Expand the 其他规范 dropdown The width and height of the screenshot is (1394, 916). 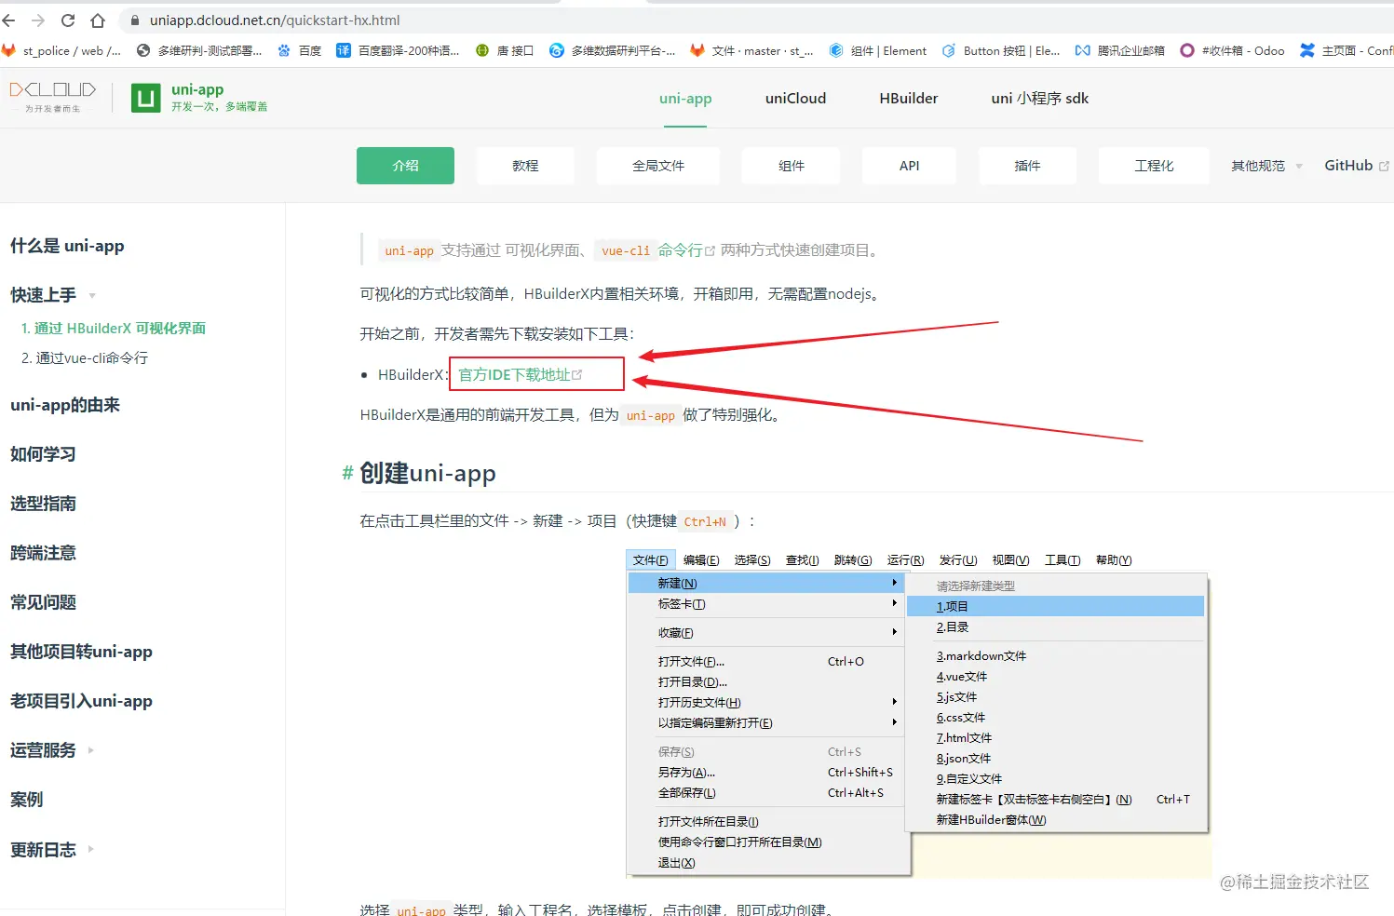click(1266, 166)
